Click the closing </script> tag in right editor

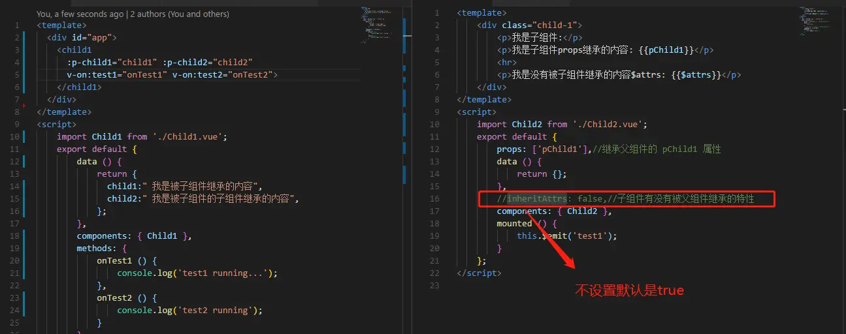(x=480, y=273)
